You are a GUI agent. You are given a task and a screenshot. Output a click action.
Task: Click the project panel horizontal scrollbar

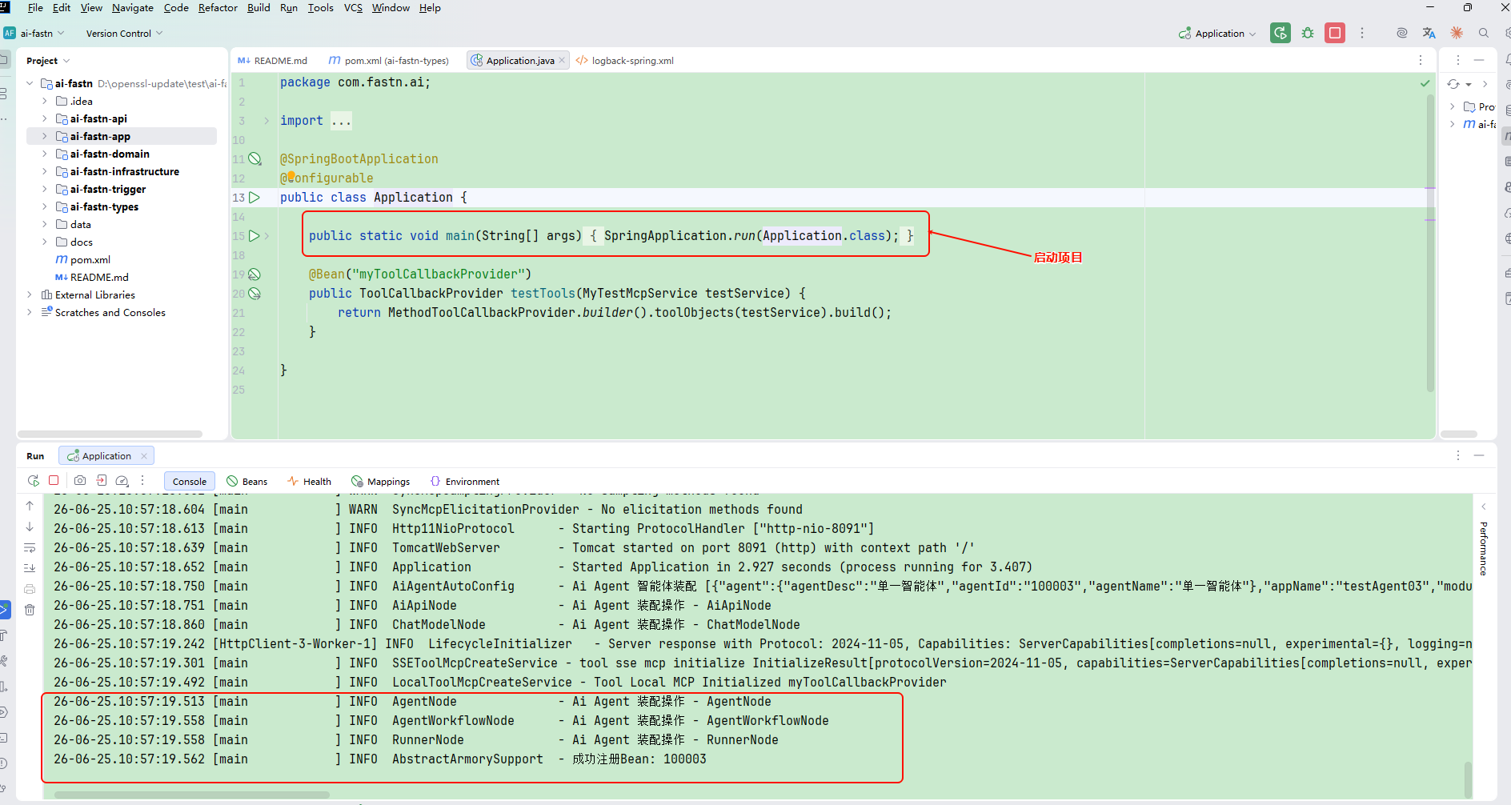click(x=112, y=435)
